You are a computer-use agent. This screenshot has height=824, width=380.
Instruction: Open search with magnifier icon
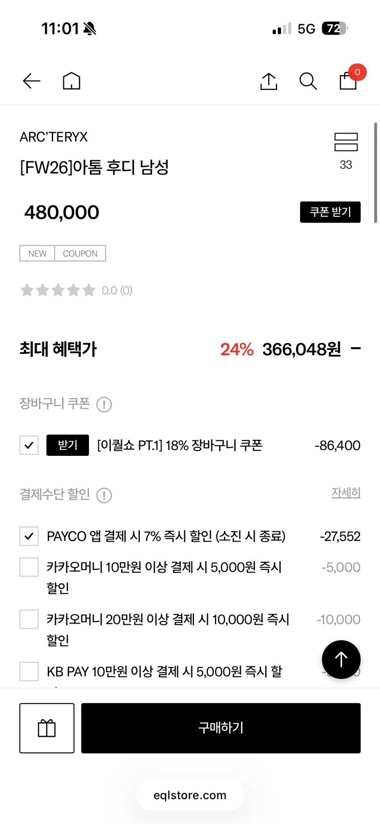308,81
